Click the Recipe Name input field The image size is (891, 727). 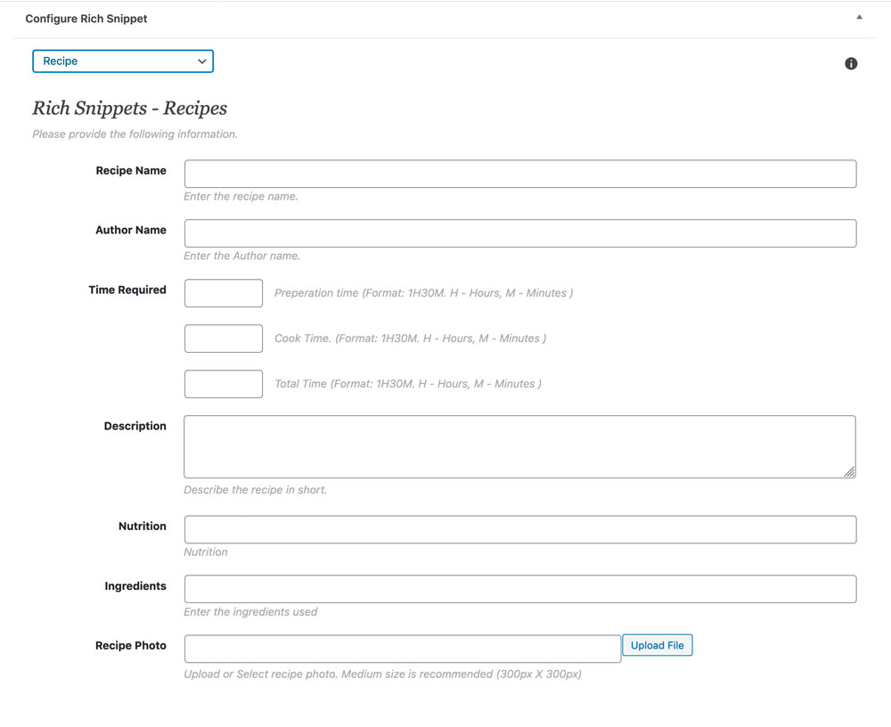(x=520, y=174)
